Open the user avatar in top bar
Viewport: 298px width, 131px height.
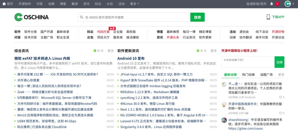click(288, 4)
